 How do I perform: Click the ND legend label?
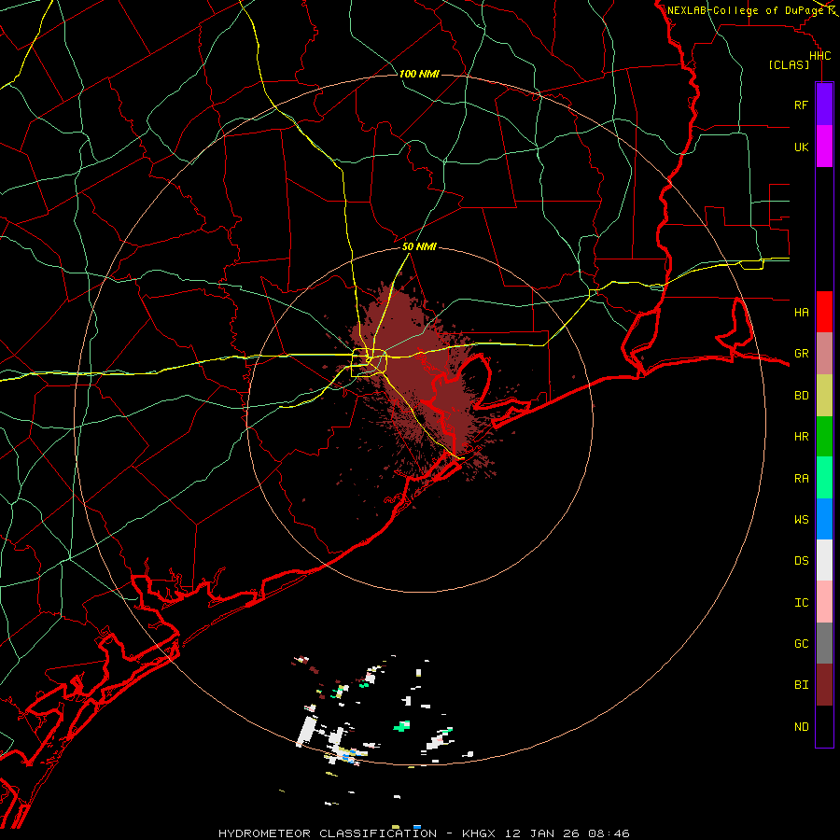point(801,727)
